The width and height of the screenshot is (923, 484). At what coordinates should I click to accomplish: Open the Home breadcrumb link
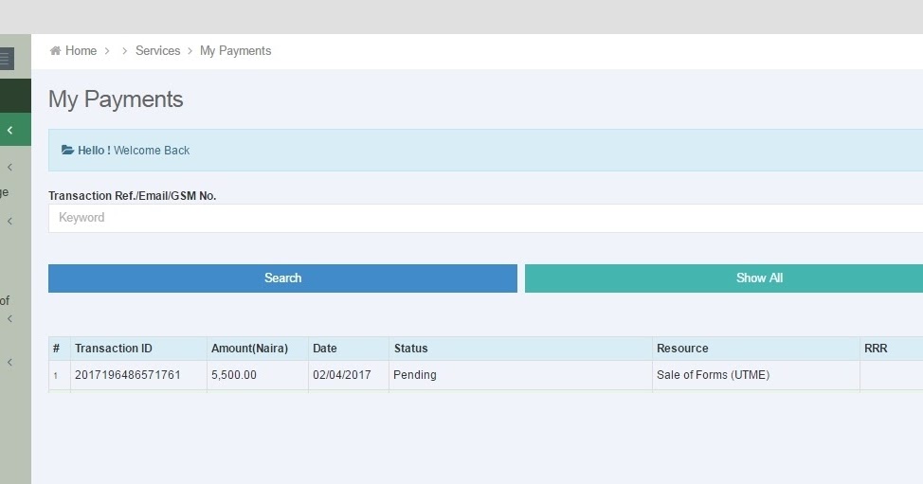pos(81,50)
